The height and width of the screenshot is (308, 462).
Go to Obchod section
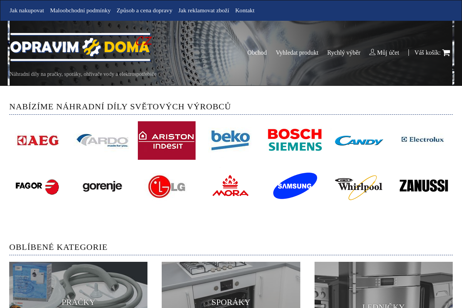click(x=257, y=53)
